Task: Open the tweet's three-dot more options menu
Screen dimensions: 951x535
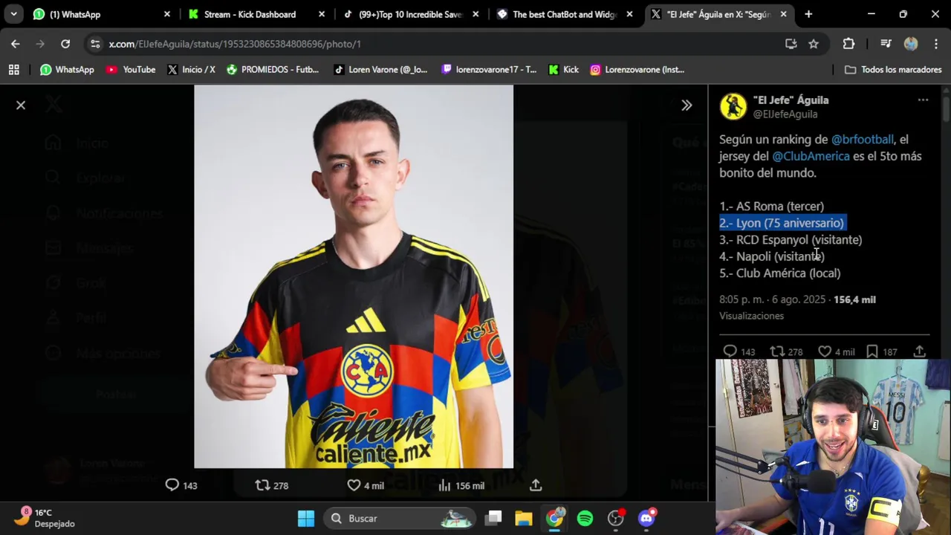Action: point(923,100)
